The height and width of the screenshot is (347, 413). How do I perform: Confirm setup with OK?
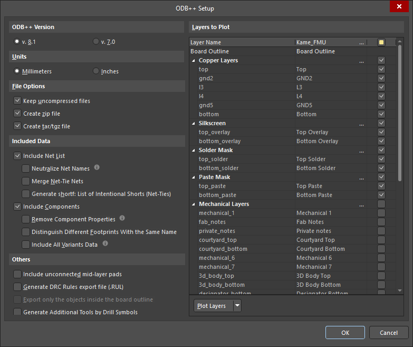345,333
